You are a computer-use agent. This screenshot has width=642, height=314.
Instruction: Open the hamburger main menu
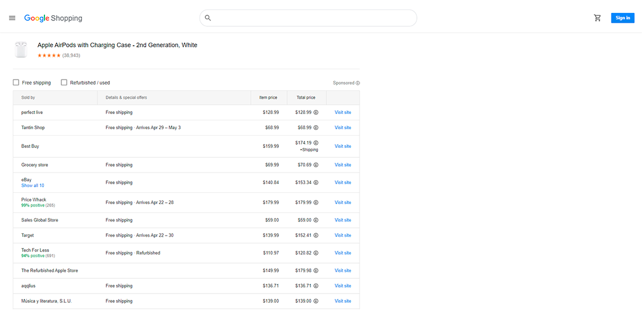[x=12, y=18]
